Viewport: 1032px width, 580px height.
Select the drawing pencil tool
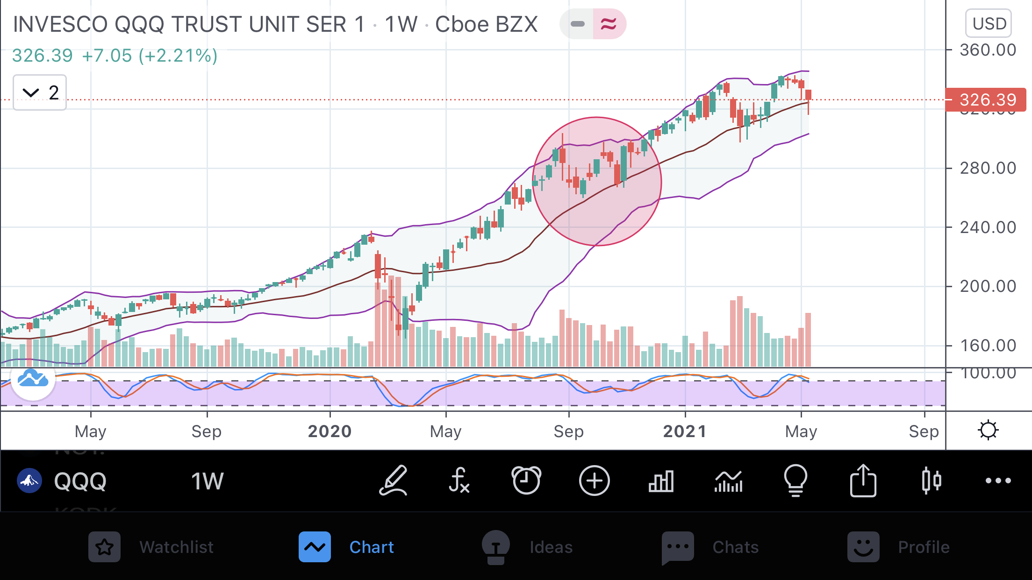click(393, 480)
